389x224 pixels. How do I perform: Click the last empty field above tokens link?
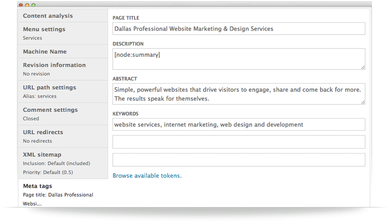click(x=239, y=160)
